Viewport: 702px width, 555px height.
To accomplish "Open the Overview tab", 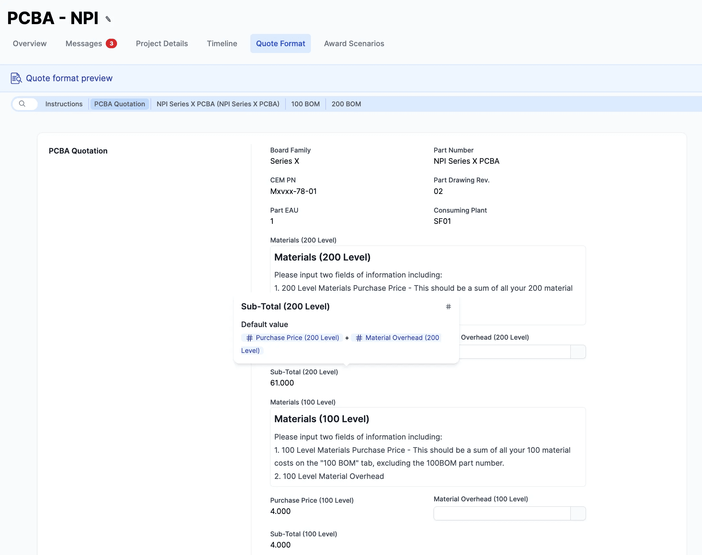I will click(30, 43).
